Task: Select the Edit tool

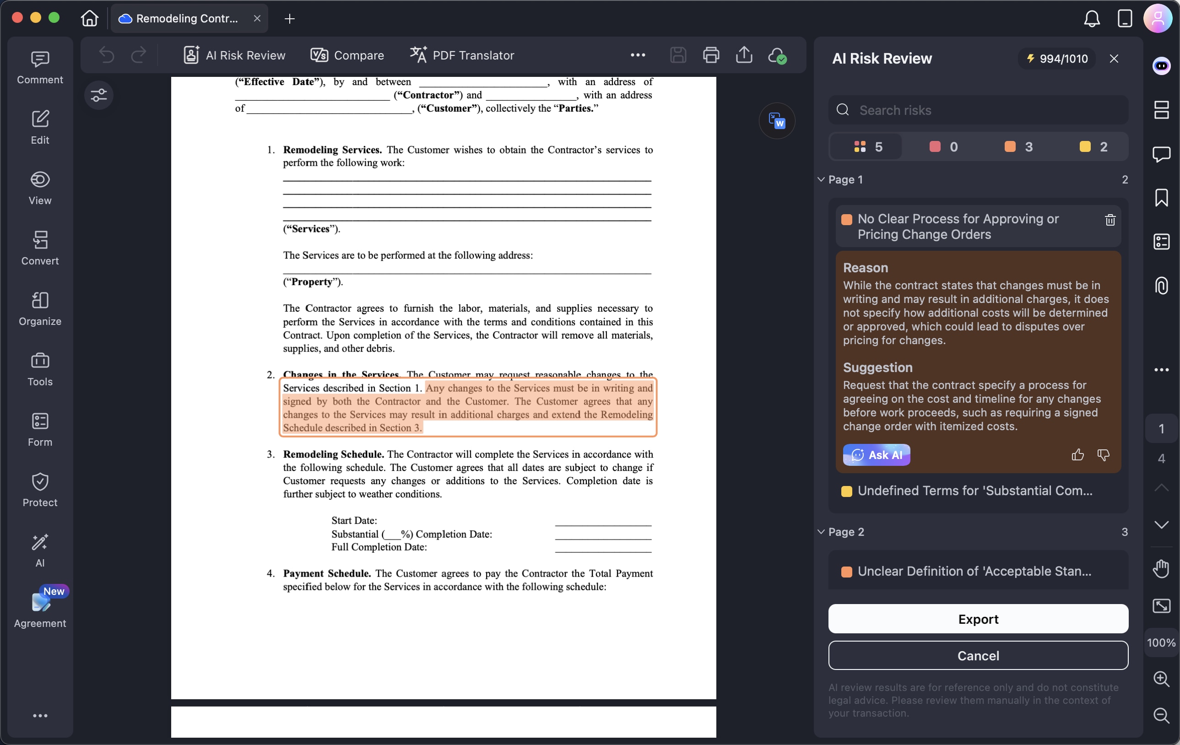Action: (x=40, y=127)
